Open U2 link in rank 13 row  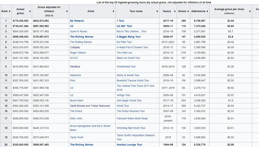point(72,95)
